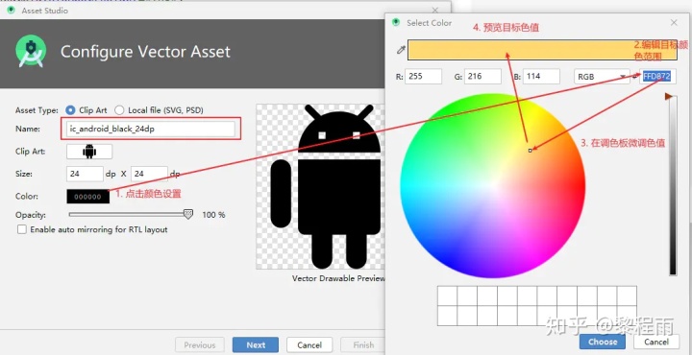Click the width size field before X
Image resolution: width=692 pixels, height=355 pixels.
tap(86, 174)
